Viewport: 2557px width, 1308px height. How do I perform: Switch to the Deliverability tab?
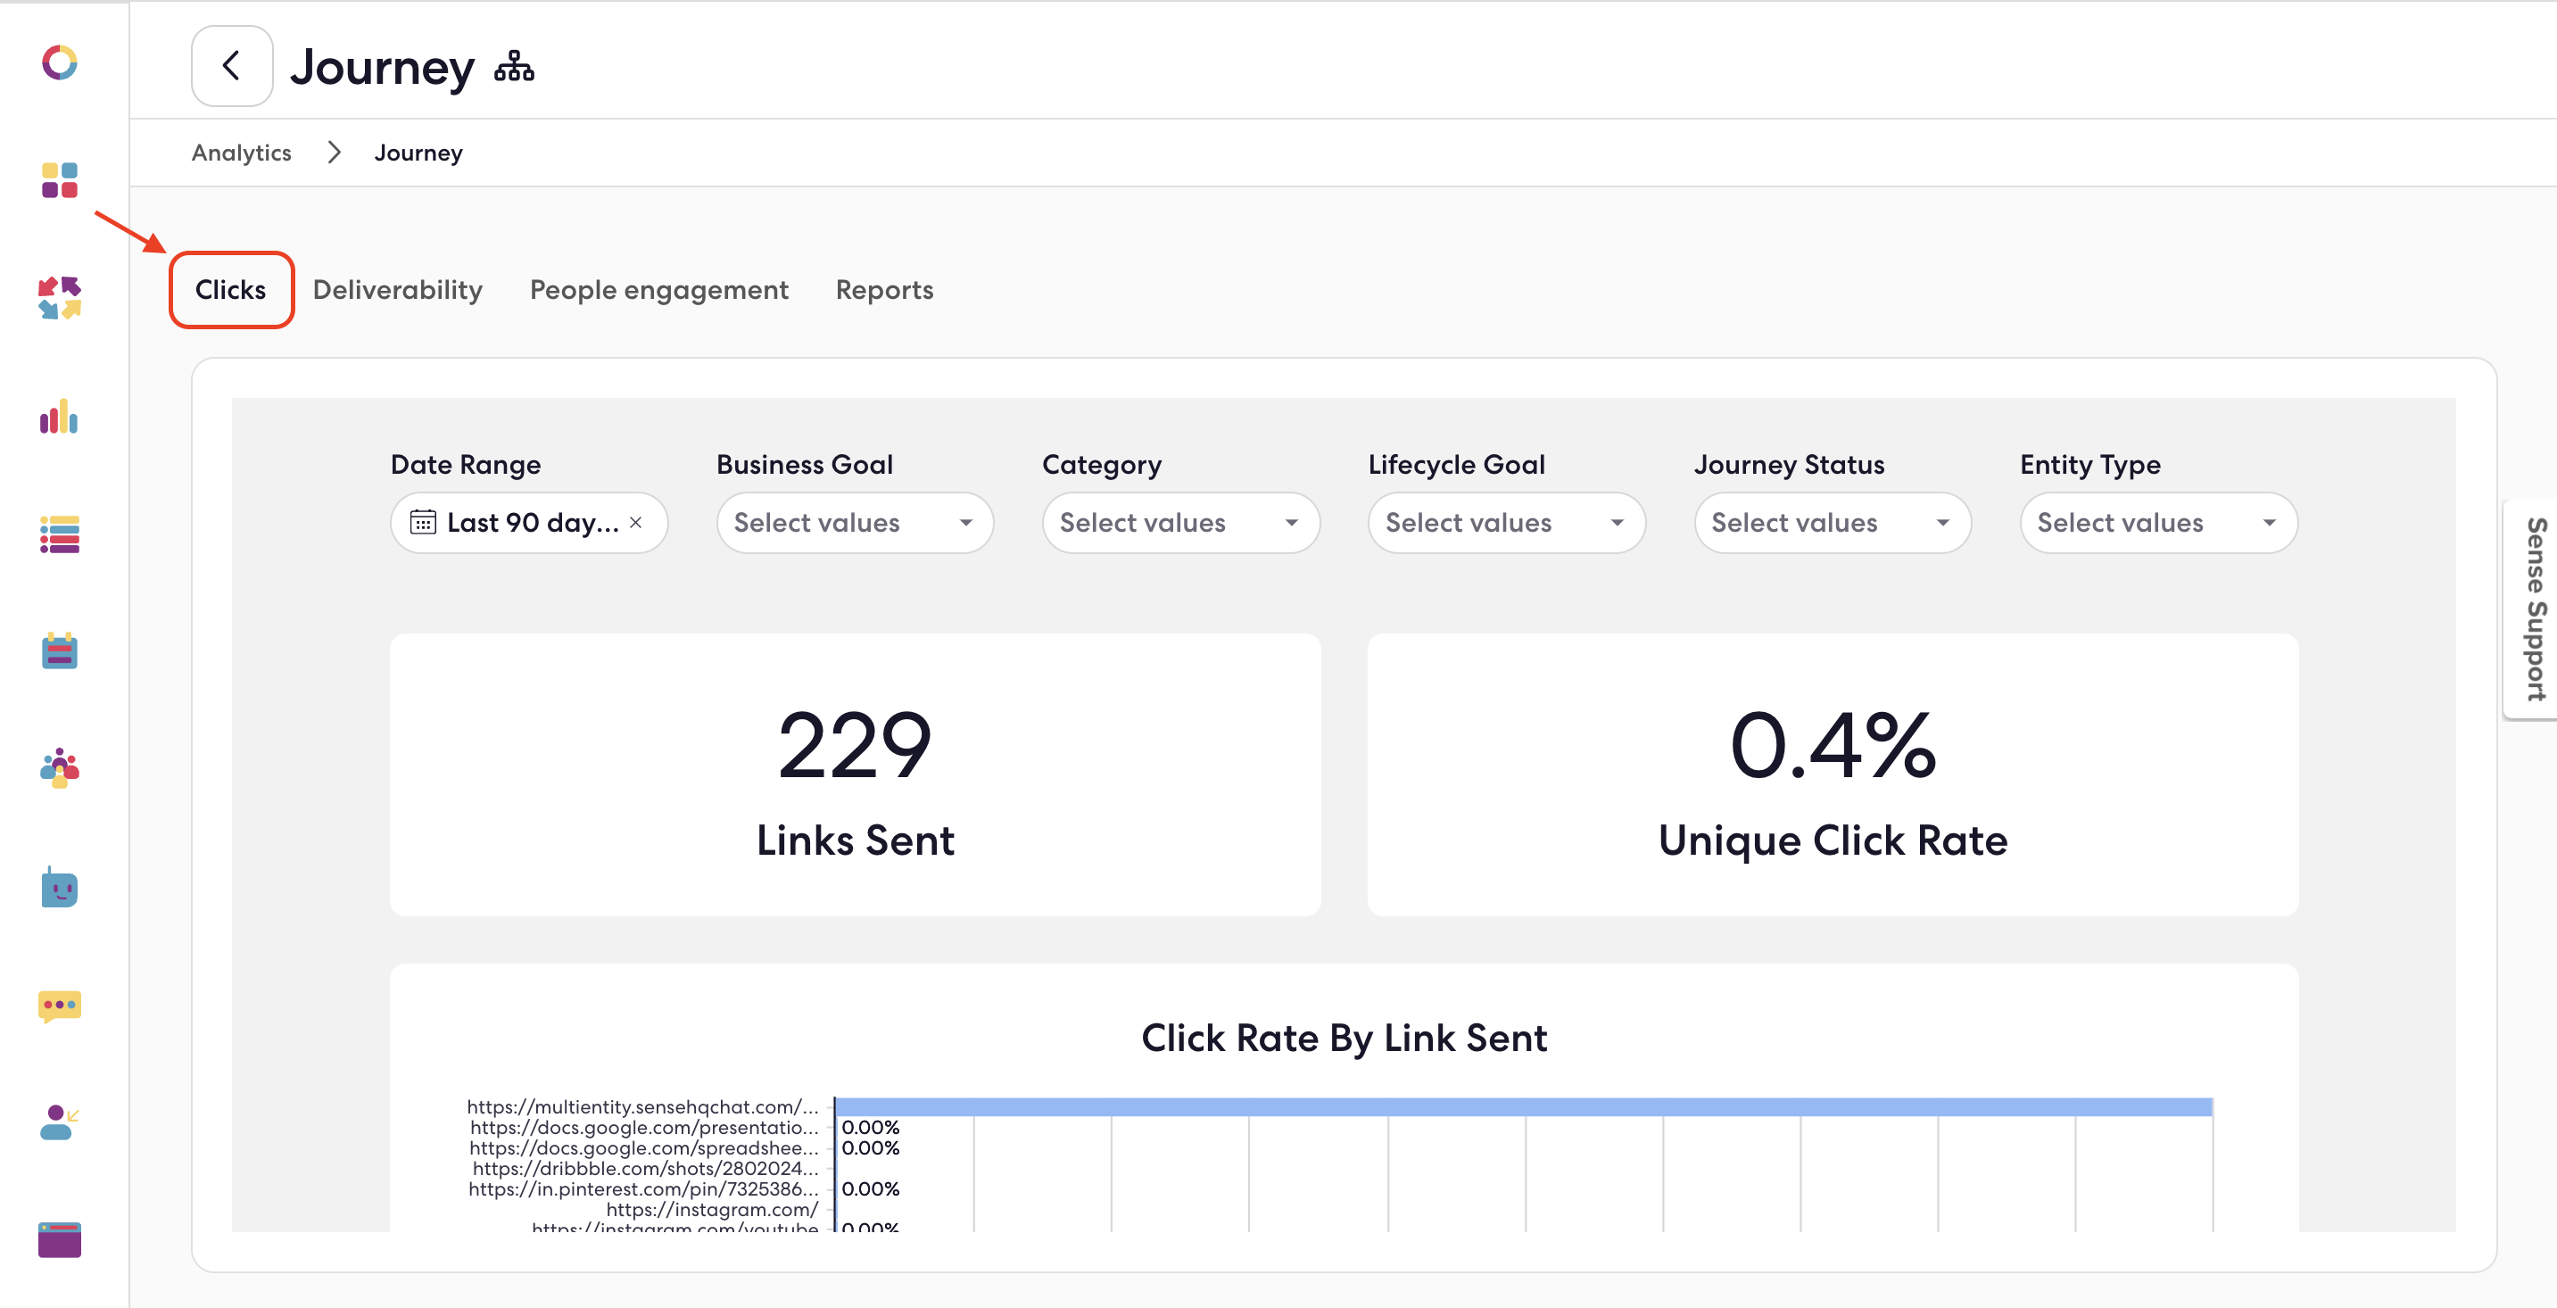coord(397,290)
